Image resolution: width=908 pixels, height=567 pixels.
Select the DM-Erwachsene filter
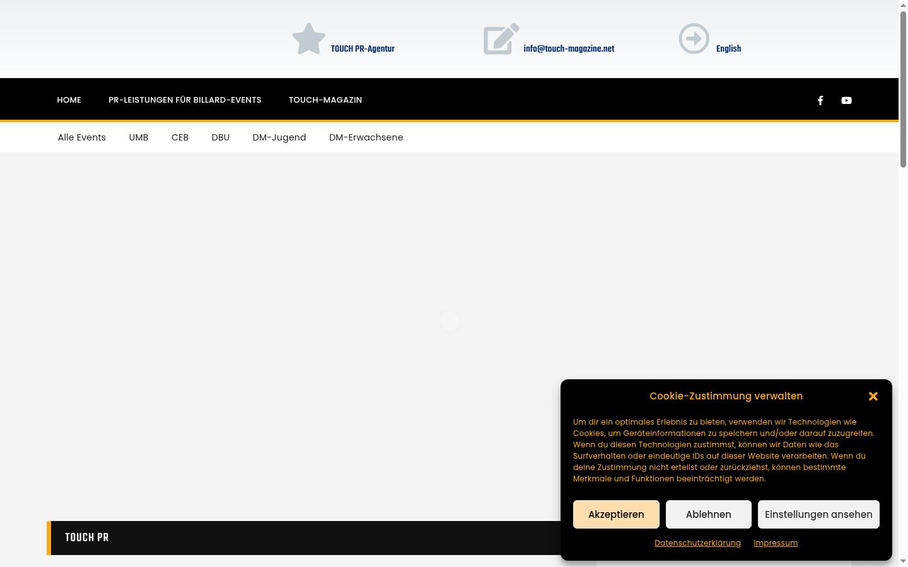tap(366, 137)
